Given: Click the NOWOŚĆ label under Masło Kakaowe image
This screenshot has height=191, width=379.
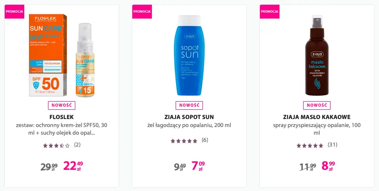Looking at the screenshot, I should [x=316, y=105].
